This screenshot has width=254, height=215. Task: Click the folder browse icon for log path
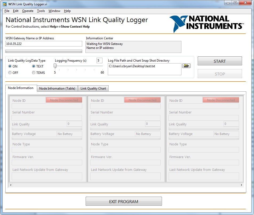pyautogui.click(x=186, y=66)
